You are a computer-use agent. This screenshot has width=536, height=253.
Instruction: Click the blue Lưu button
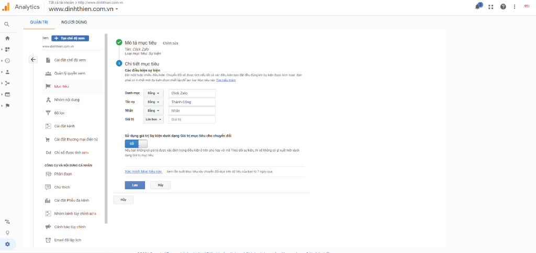[x=135, y=185]
